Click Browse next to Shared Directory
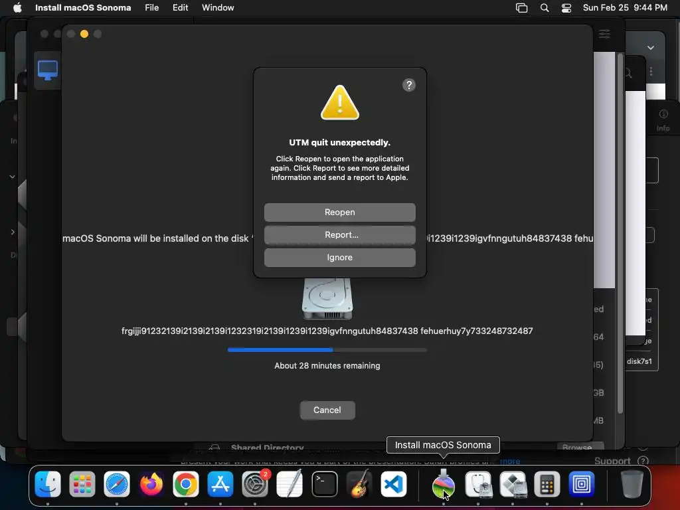 tap(580, 447)
